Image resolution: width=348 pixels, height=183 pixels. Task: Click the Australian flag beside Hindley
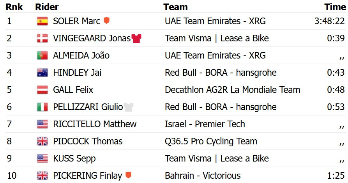(42, 73)
